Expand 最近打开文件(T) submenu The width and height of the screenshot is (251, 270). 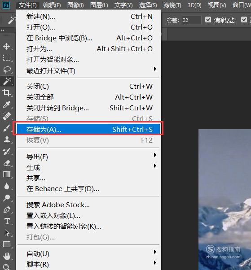(x=89, y=70)
